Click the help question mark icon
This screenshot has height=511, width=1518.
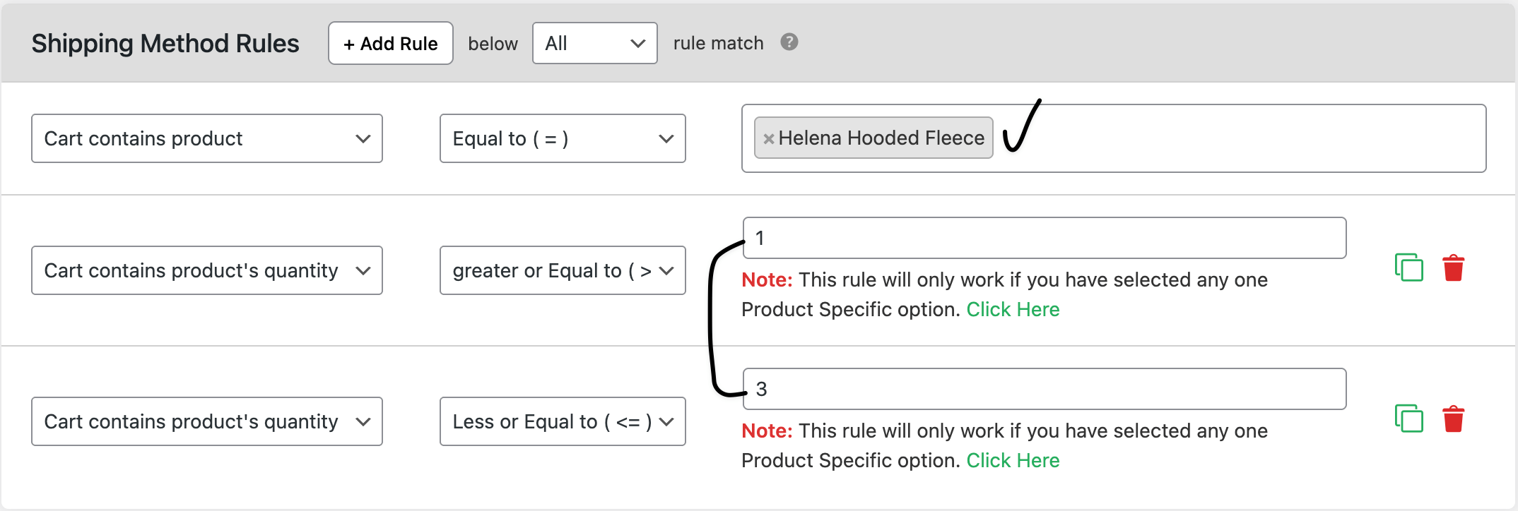pyautogui.click(x=789, y=42)
